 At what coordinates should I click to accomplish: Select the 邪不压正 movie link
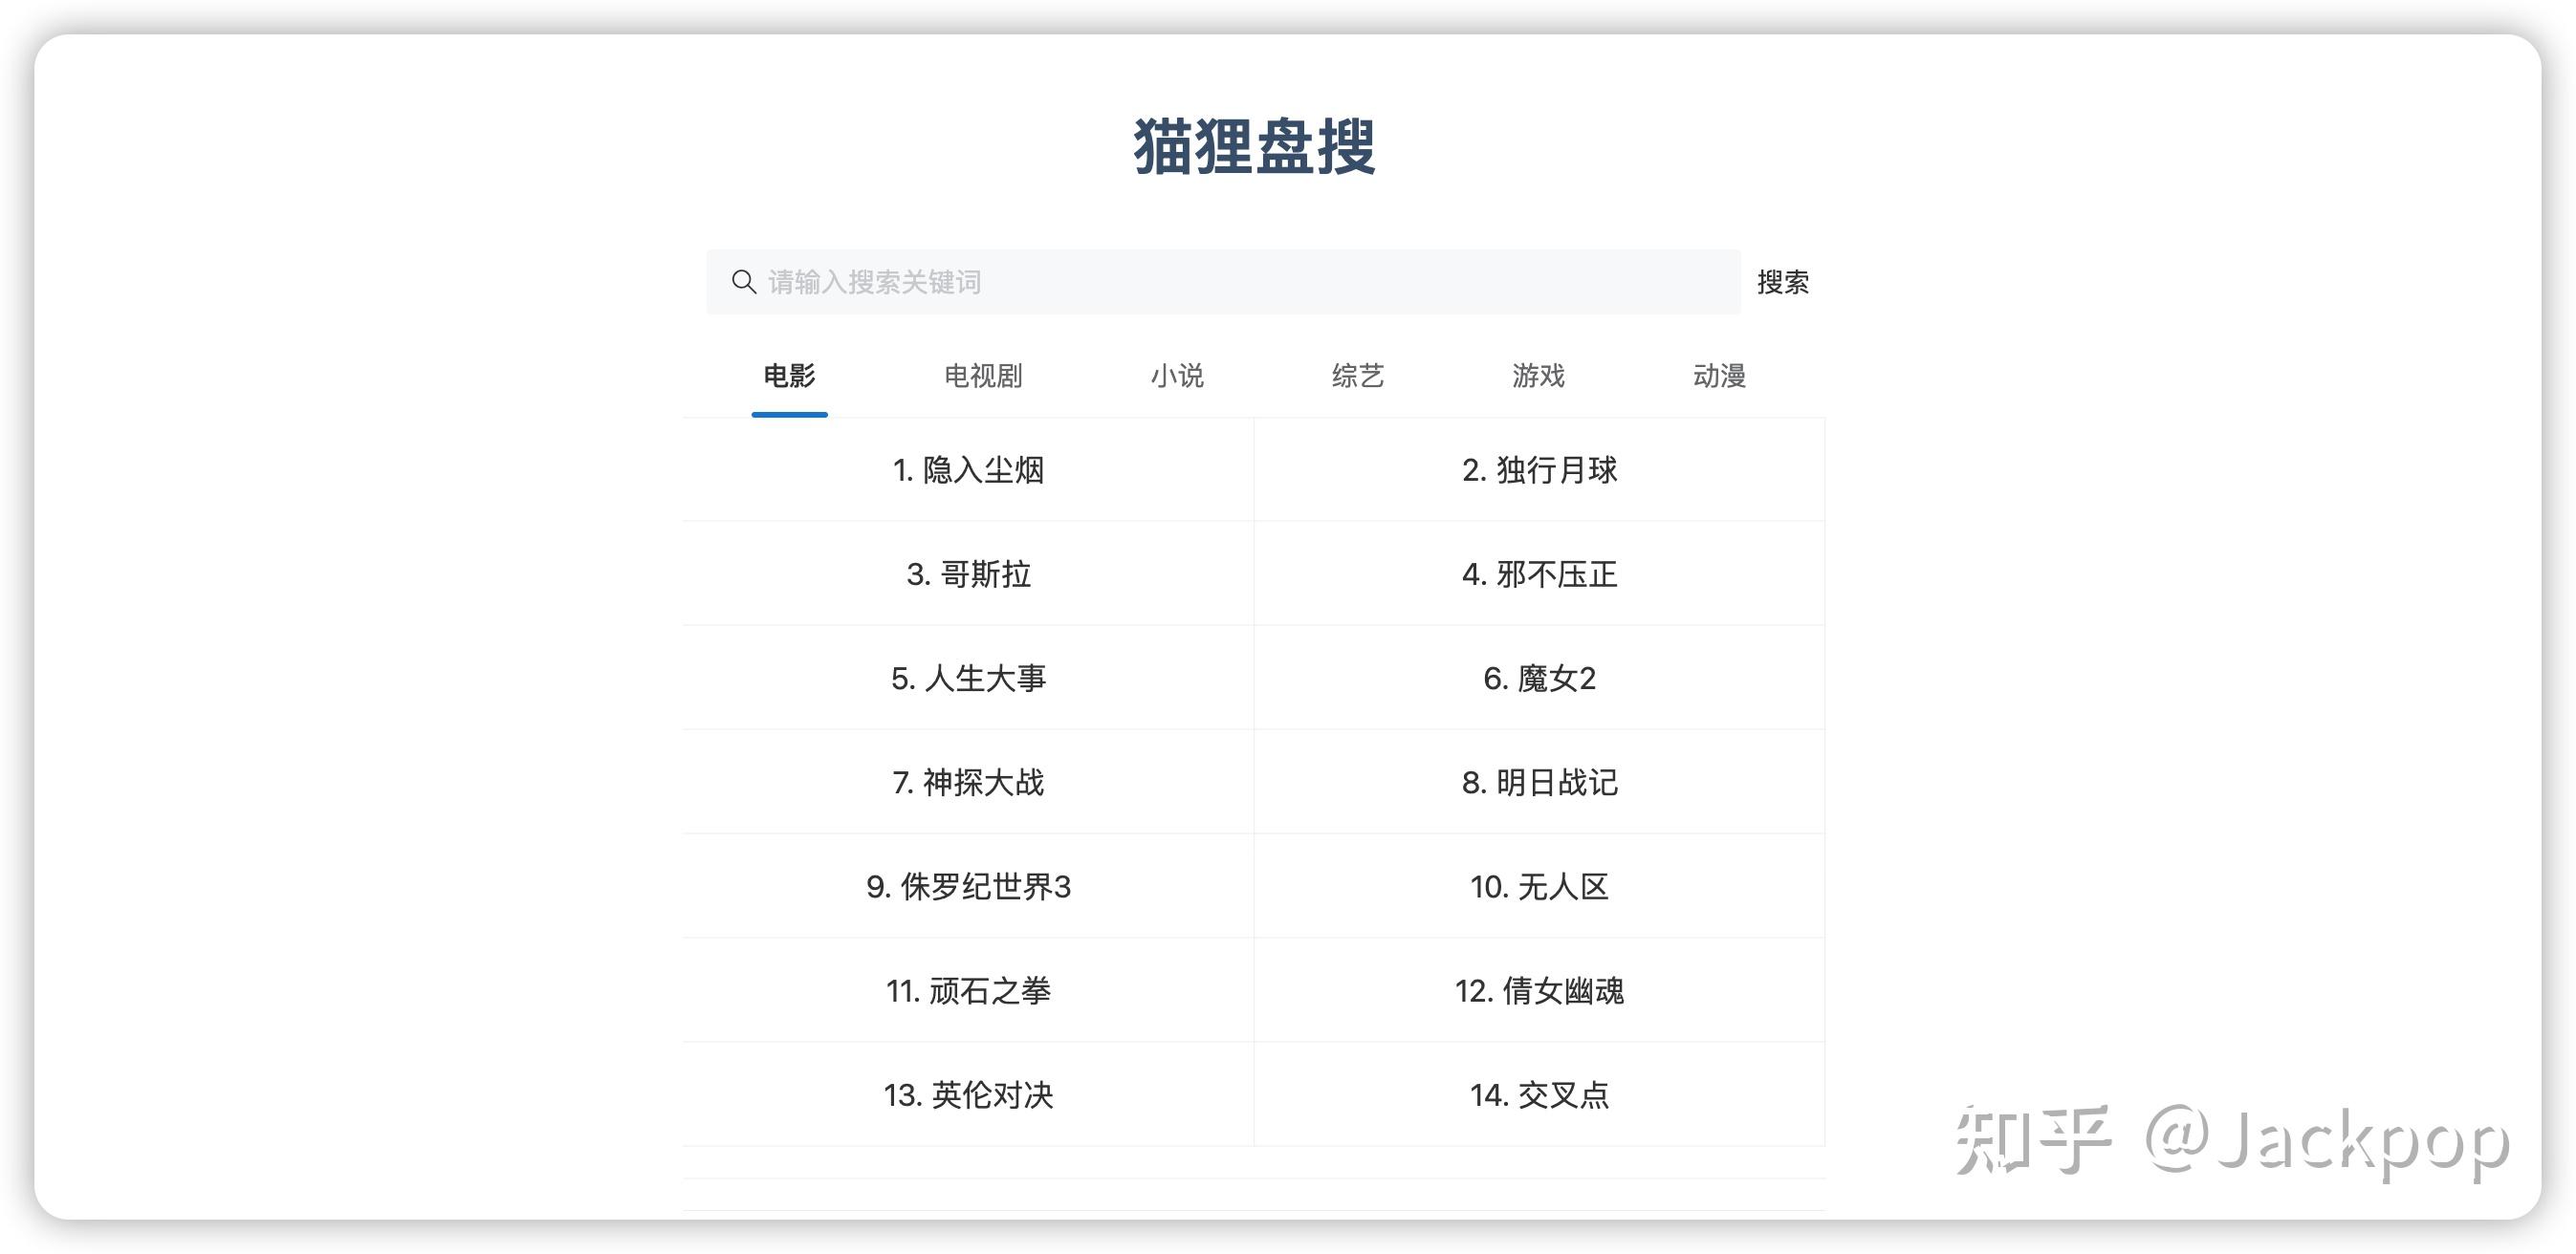click(x=1539, y=573)
